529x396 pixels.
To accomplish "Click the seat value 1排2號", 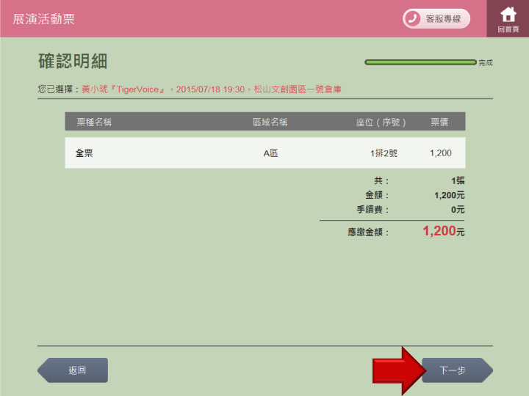I will (x=383, y=153).
